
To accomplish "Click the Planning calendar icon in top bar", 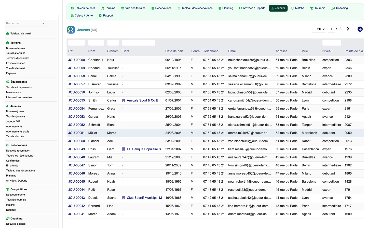I will point(220,8).
